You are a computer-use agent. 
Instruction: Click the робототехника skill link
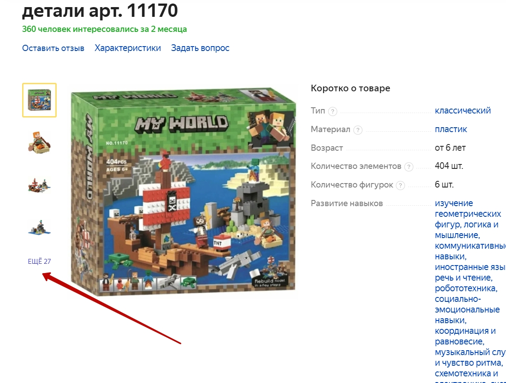(466, 288)
